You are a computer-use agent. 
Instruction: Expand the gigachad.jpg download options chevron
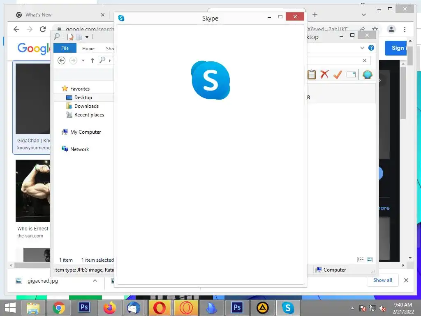[x=95, y=281]
